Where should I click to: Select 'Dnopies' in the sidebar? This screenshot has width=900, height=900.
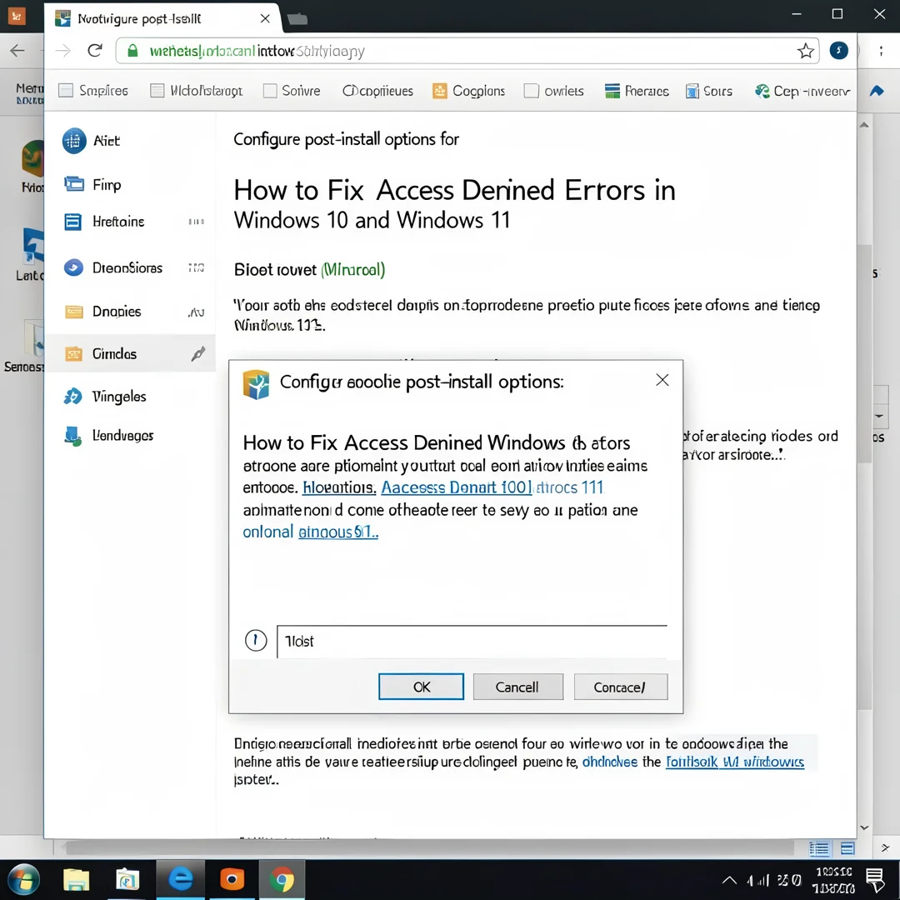[x=131, y=311]
